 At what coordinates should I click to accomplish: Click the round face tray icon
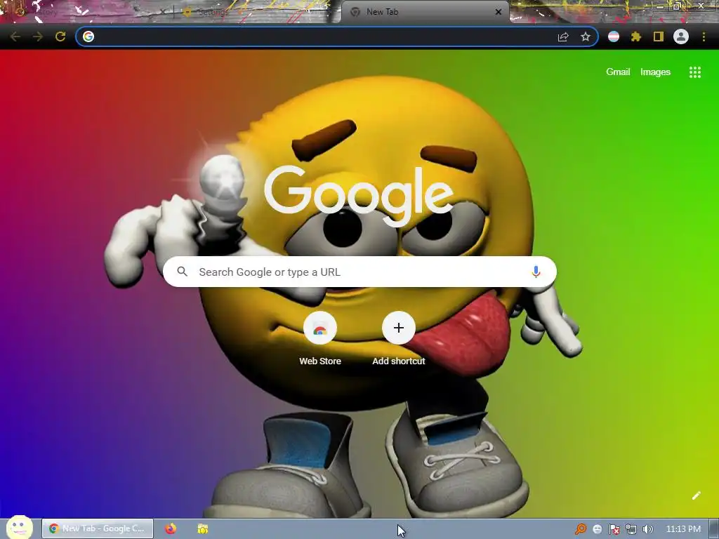click(597, 529)
